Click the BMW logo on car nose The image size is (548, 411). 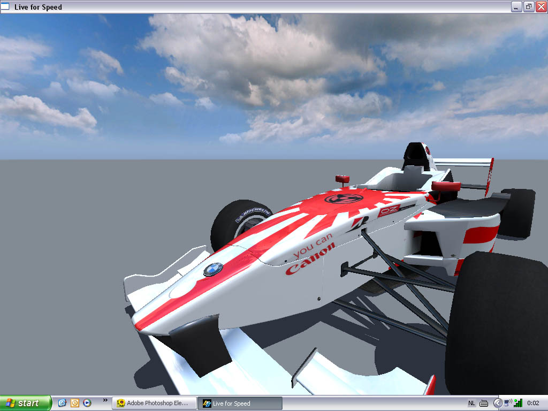213,269
